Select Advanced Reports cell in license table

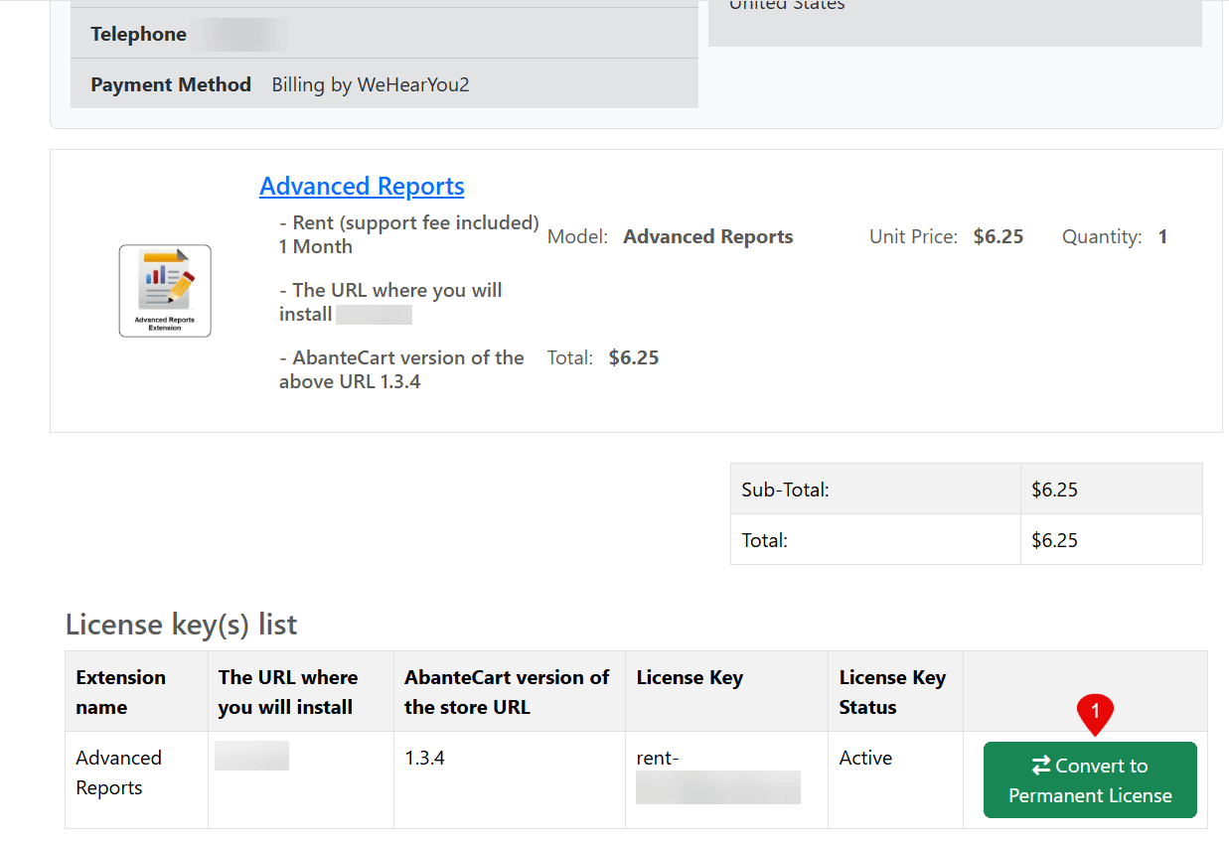pos(118,772)
